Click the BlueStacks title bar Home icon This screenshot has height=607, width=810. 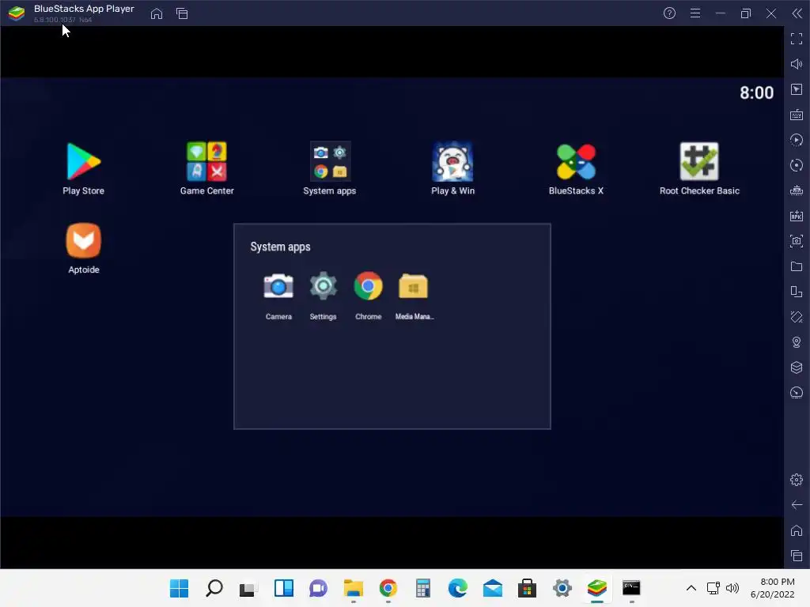157,13
